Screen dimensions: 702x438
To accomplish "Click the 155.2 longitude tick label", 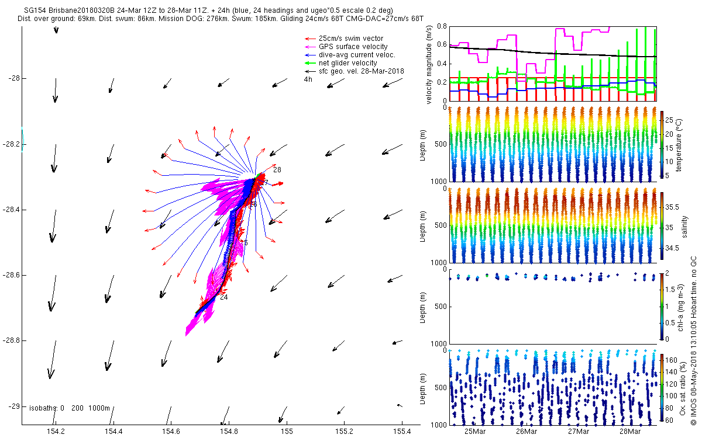I will click(344, 431).
